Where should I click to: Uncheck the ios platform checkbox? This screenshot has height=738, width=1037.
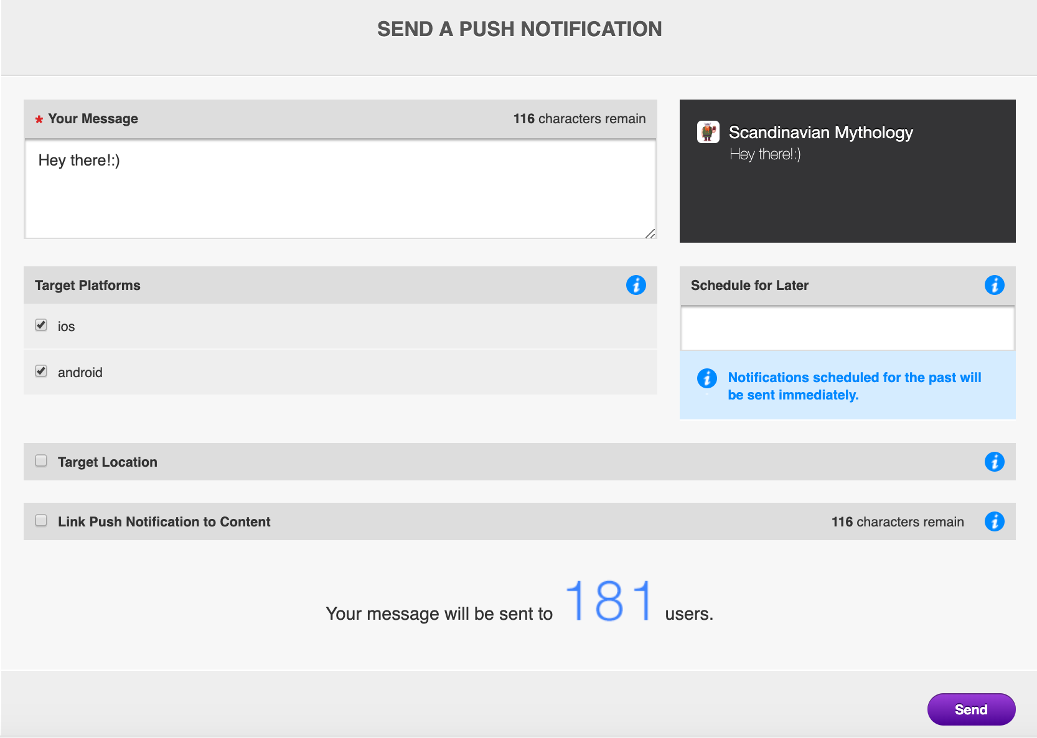tap(41, 325)
